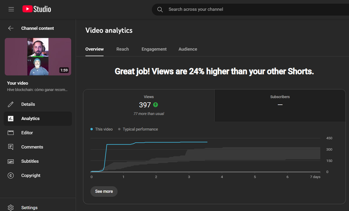Viewport: 349px width, 211px height.
Task: Click the Analytics bar chart icon
Action: click(x=11, y=119)
